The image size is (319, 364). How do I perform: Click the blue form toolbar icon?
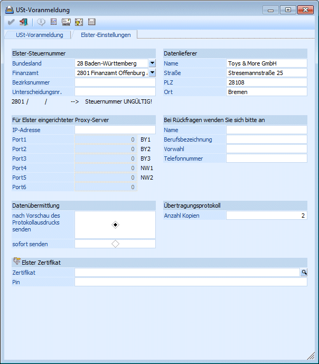click(53, 22)
